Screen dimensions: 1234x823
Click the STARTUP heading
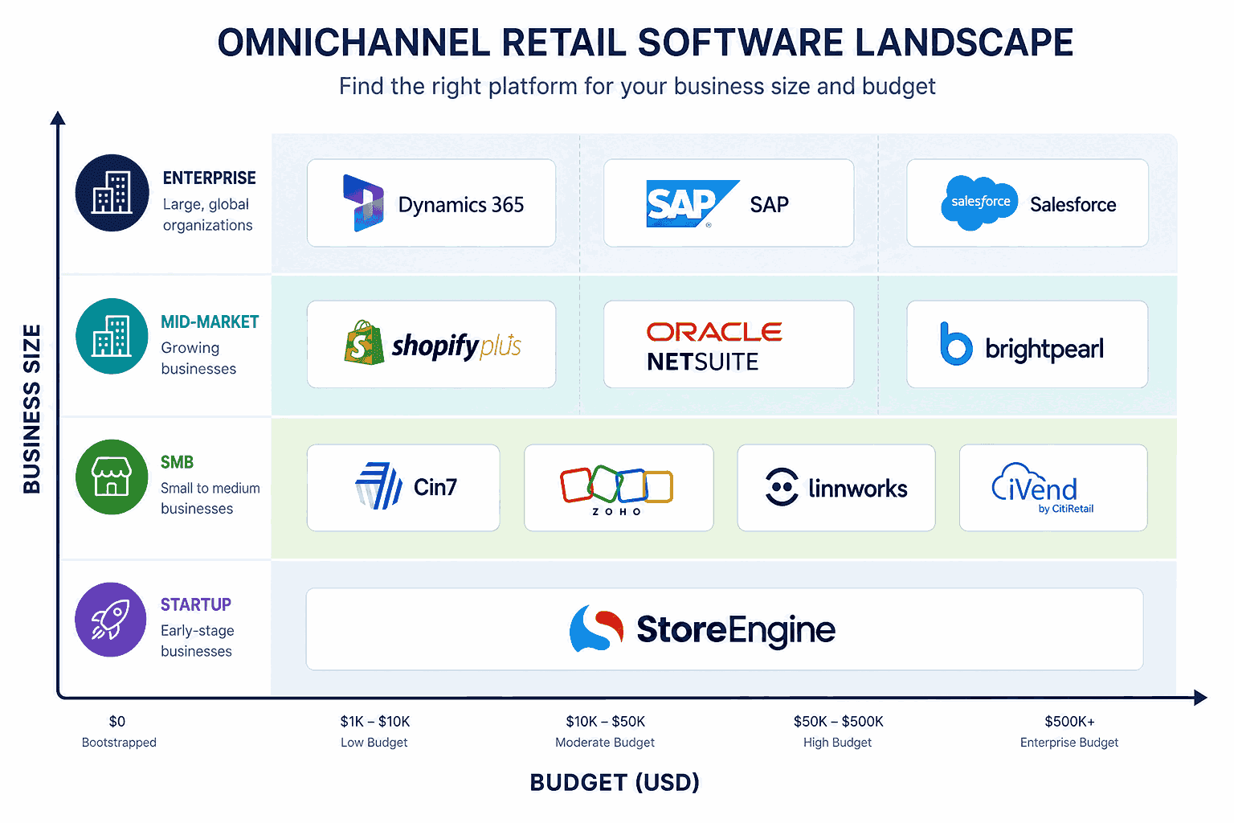click(196, 604)
